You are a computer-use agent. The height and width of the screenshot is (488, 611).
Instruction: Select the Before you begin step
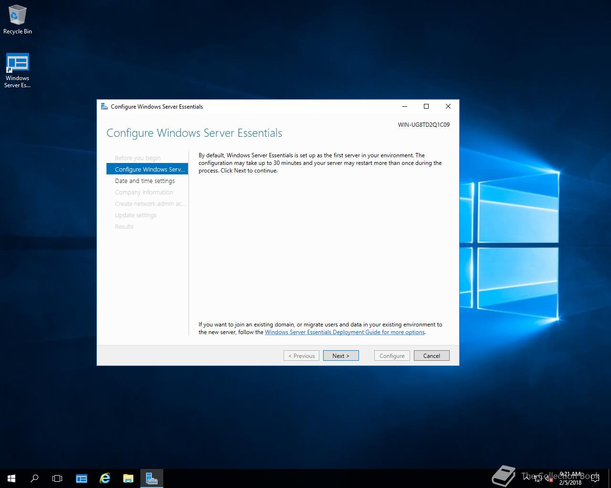click(x=137, y=158)
